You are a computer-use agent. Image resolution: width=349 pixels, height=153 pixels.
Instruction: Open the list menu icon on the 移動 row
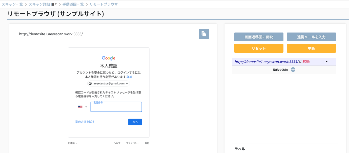coord(324,62)
